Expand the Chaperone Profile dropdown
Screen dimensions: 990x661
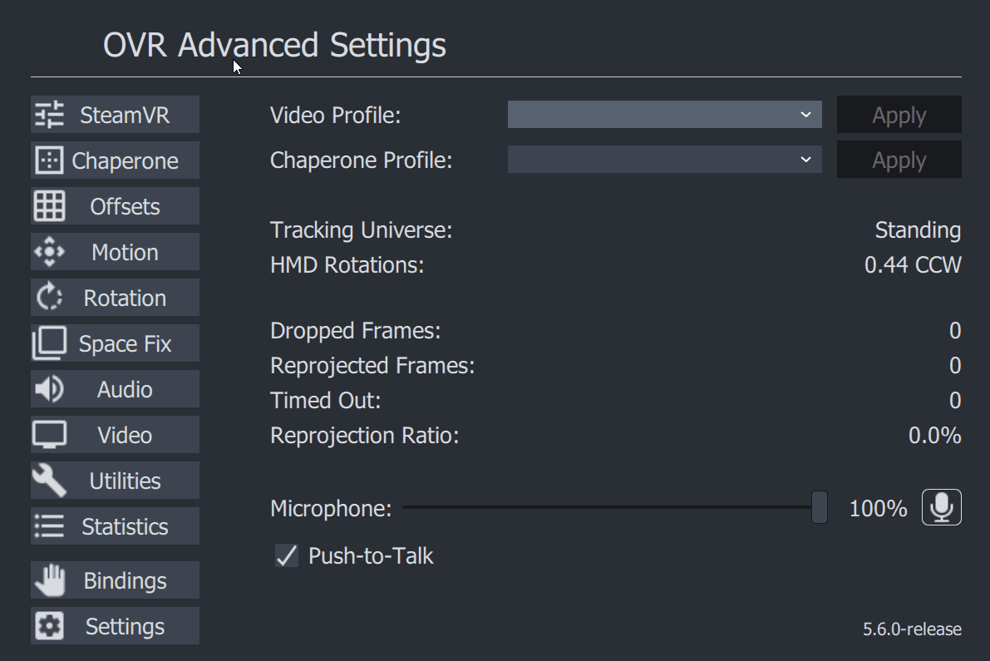pyautogui.click(x=664, y=160)
